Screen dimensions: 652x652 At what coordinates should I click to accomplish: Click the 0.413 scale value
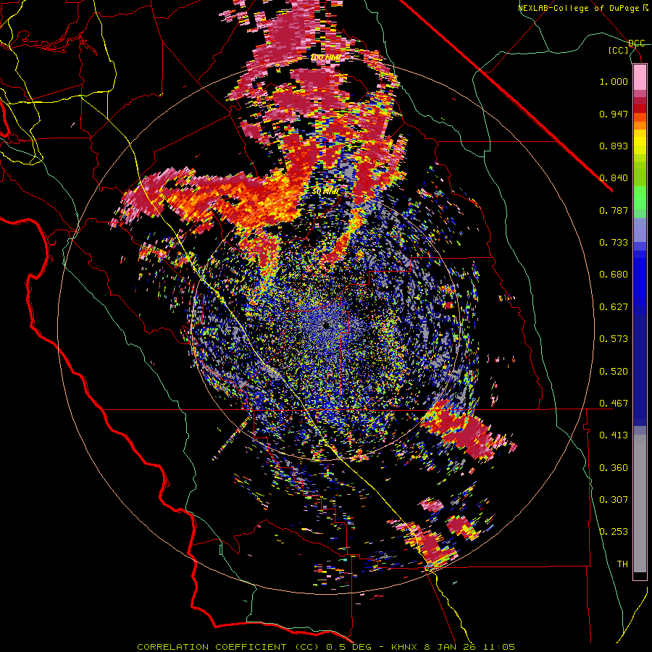click(x=614, y=435)
